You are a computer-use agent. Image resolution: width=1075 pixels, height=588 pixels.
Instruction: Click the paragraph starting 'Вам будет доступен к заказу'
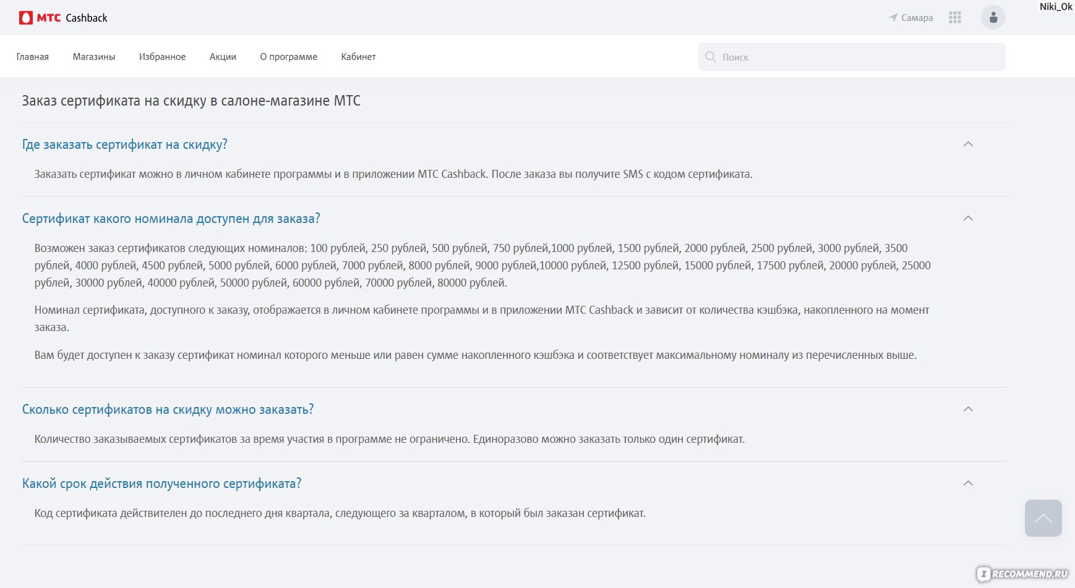(476, 355)
